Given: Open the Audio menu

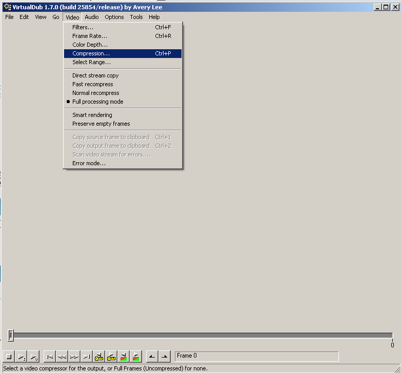Looking at the screenshot, I should 92,17.
